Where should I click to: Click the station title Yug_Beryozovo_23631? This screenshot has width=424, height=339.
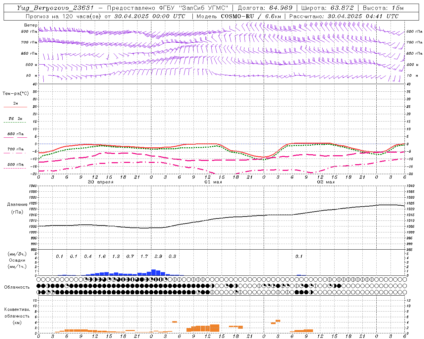coord(55,8)
